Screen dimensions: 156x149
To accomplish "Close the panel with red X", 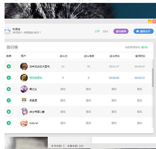I will click(x=154, y=21).
